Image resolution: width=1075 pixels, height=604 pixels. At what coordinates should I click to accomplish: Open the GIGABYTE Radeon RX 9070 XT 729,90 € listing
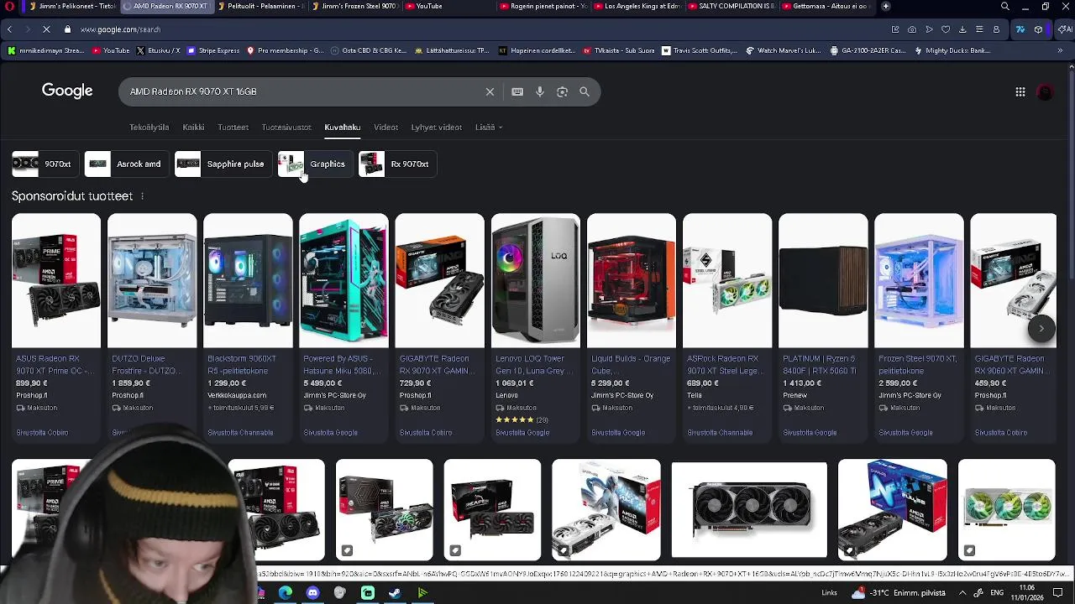coord(439,327)
